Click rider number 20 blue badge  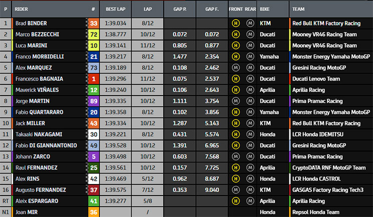pyautogui.click(x=94, y=112)
